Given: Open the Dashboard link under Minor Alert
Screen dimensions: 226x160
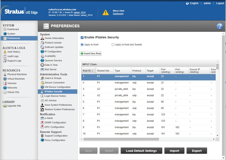Looking at the screenshot, I should pyautogui.click(x=118, y=14).
